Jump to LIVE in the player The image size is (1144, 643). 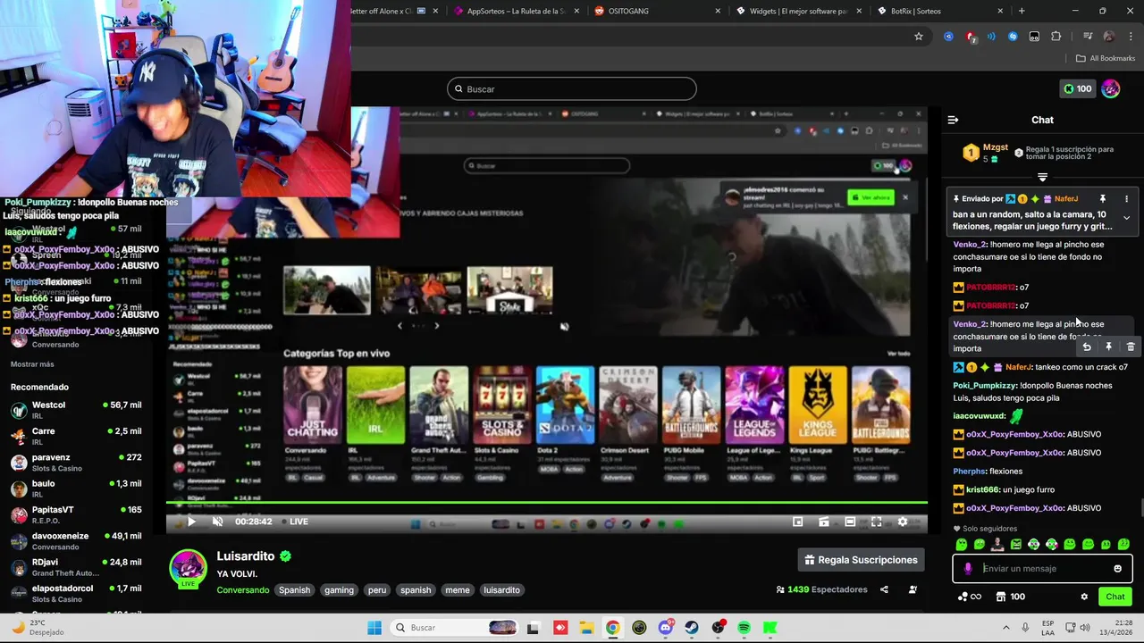point(294,522)
